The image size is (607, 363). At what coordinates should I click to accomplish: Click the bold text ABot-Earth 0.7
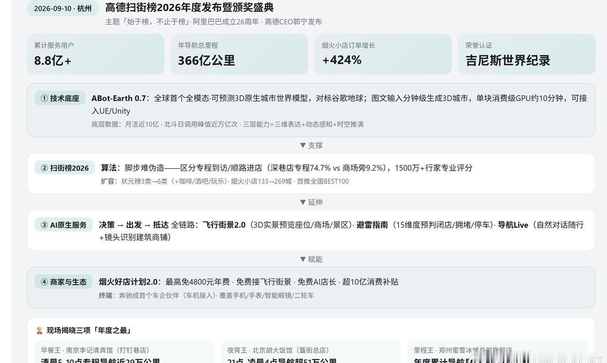click(119, 98)
